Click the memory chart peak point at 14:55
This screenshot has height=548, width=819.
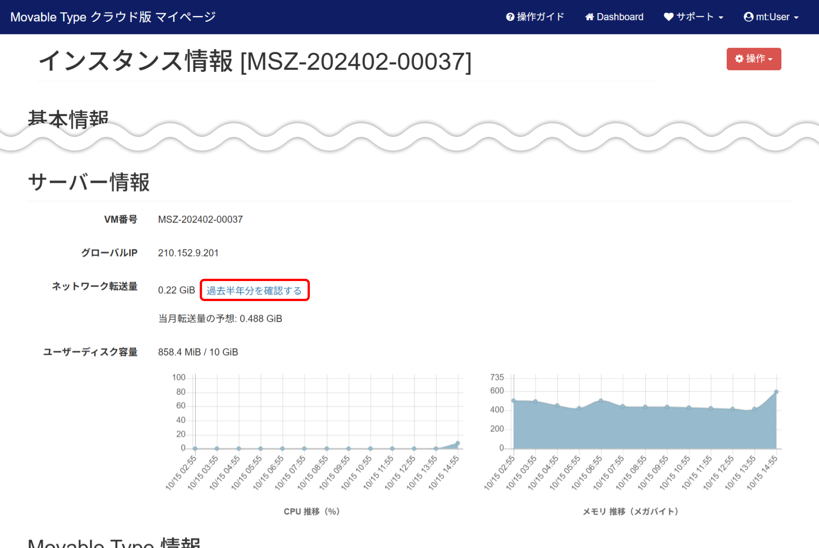click(776, 392)
